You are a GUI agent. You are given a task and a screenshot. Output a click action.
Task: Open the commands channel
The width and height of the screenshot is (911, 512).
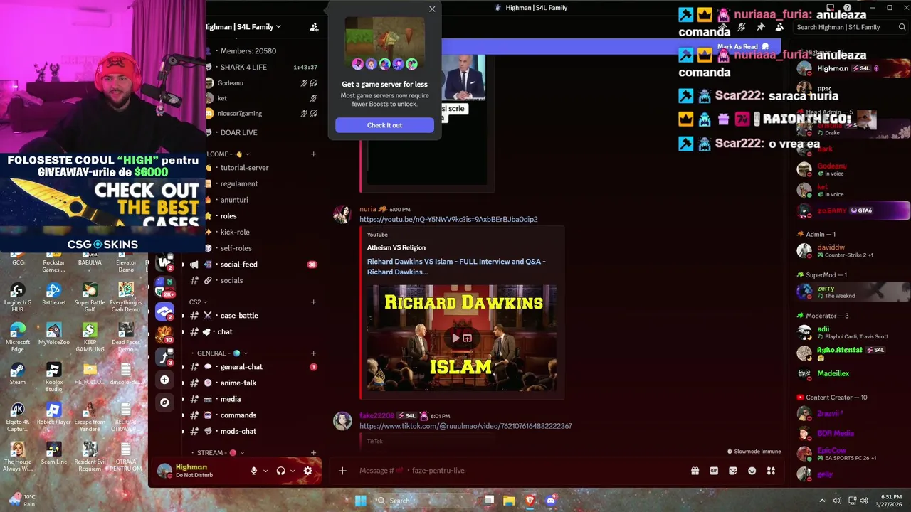pos(238,415)
